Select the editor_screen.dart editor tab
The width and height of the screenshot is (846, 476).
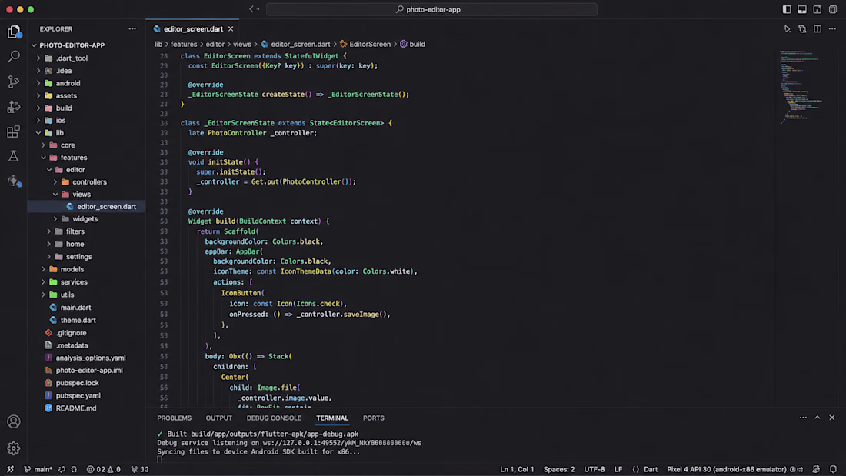click(x=193, y=29)
